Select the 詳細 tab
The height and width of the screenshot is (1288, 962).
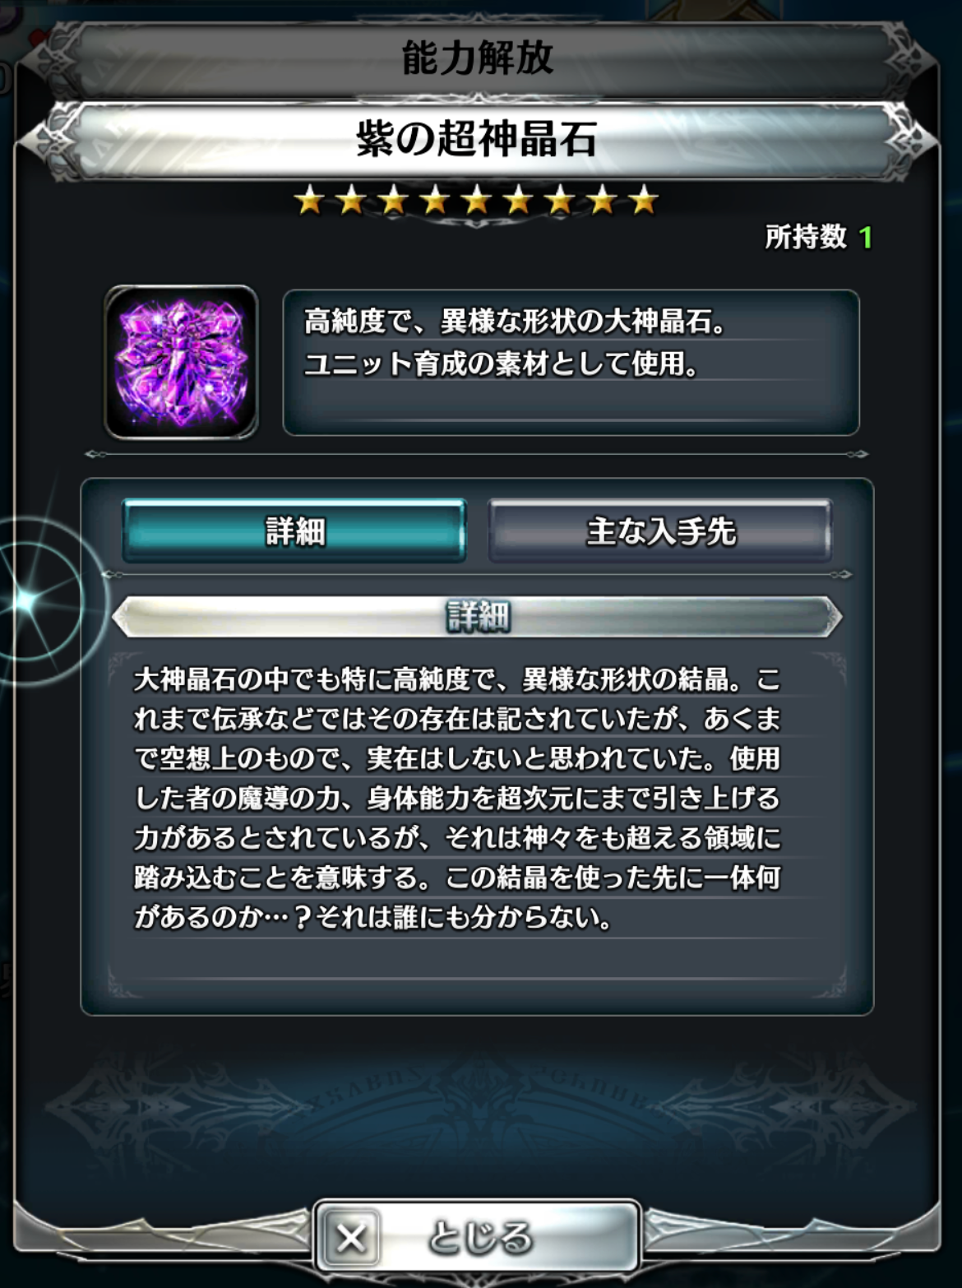point(294,531)
